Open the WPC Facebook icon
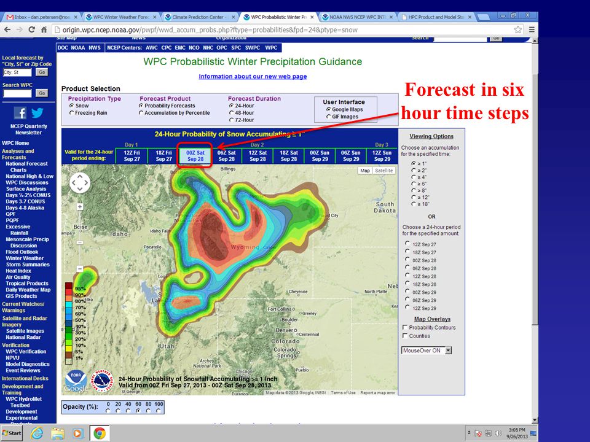The height and width of the screenshot is (442, 590). pyautogui.click(x=20, y=113)
